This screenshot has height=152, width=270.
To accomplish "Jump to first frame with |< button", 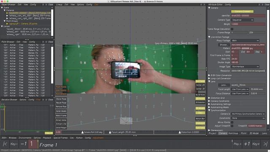I will (5, 144).
